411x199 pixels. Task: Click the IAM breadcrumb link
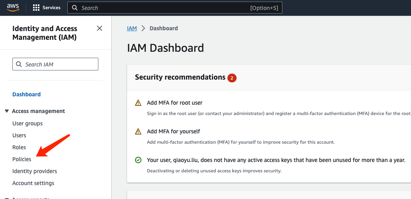[132, 28]
